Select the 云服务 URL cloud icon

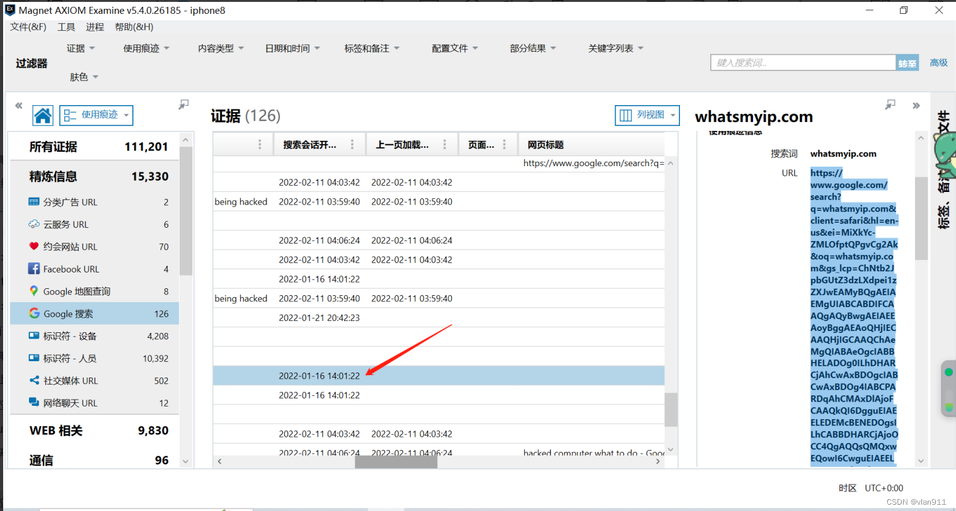[34, 224]
